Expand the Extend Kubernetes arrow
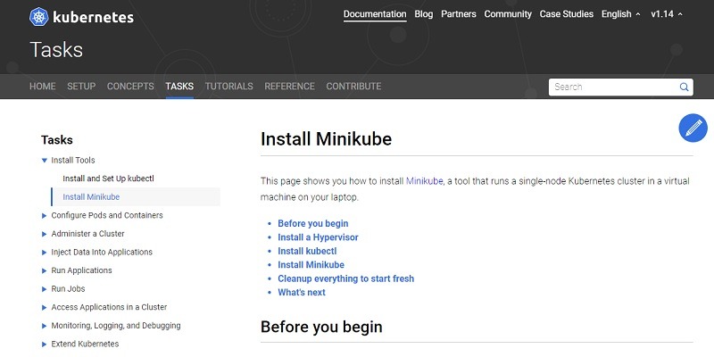Viewport: 714px width, 357px height. click(44, 345)
